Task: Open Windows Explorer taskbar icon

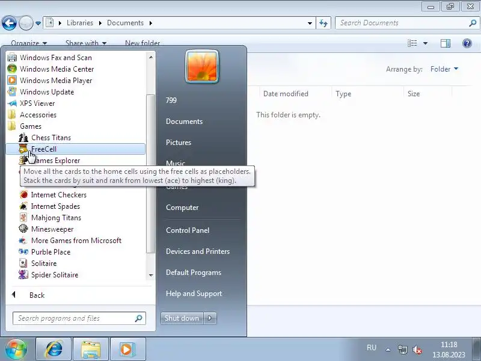Action: pos(91,350)
